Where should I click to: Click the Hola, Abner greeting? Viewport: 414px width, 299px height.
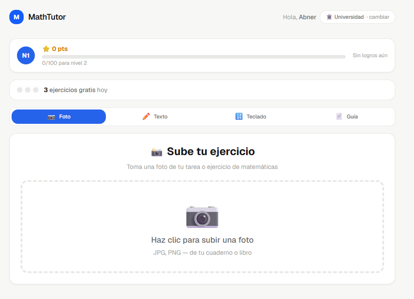pos(299,17)
